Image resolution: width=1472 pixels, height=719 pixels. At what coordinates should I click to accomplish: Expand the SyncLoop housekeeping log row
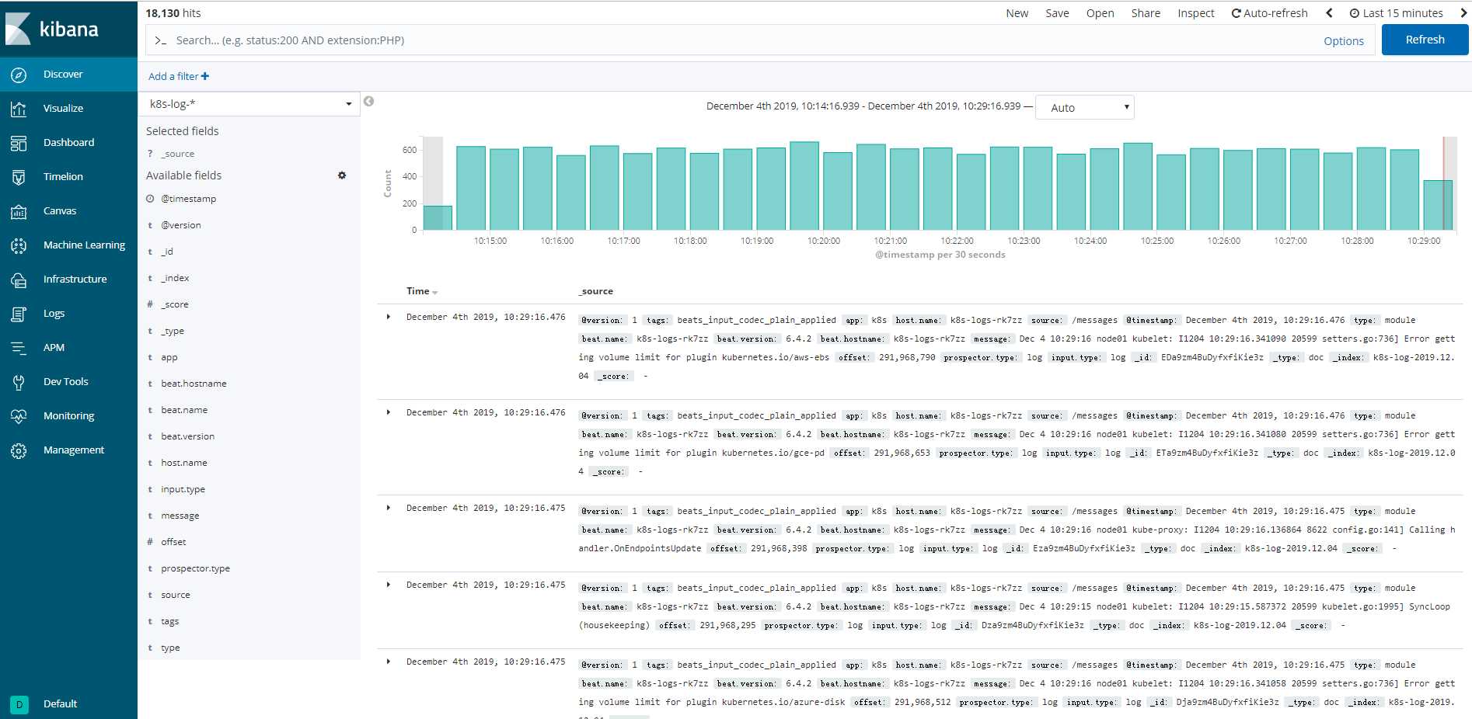tap(389, 585)
